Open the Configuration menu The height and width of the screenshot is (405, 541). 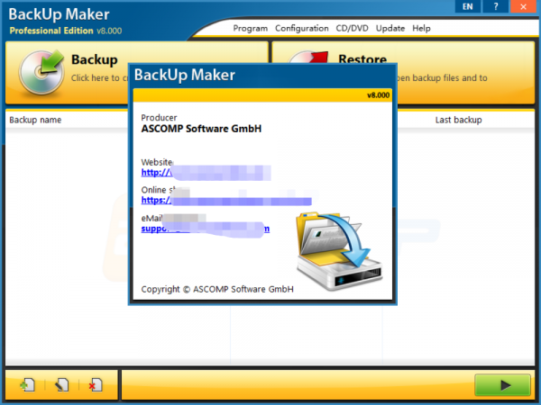[302, 28]
